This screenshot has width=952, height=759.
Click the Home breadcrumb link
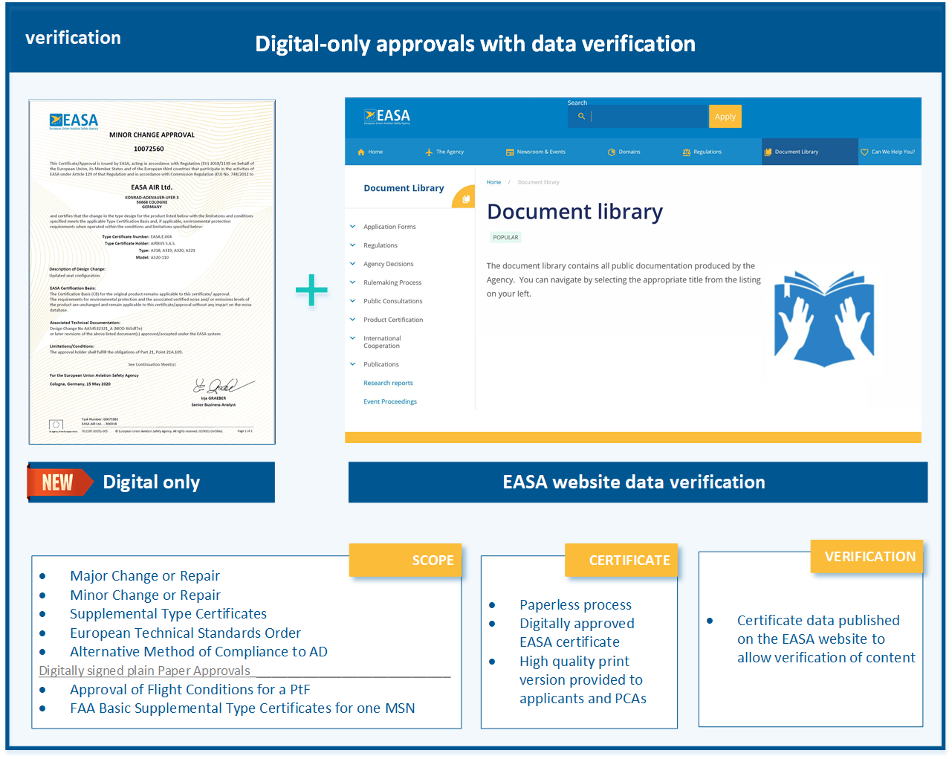click(493, 182)
